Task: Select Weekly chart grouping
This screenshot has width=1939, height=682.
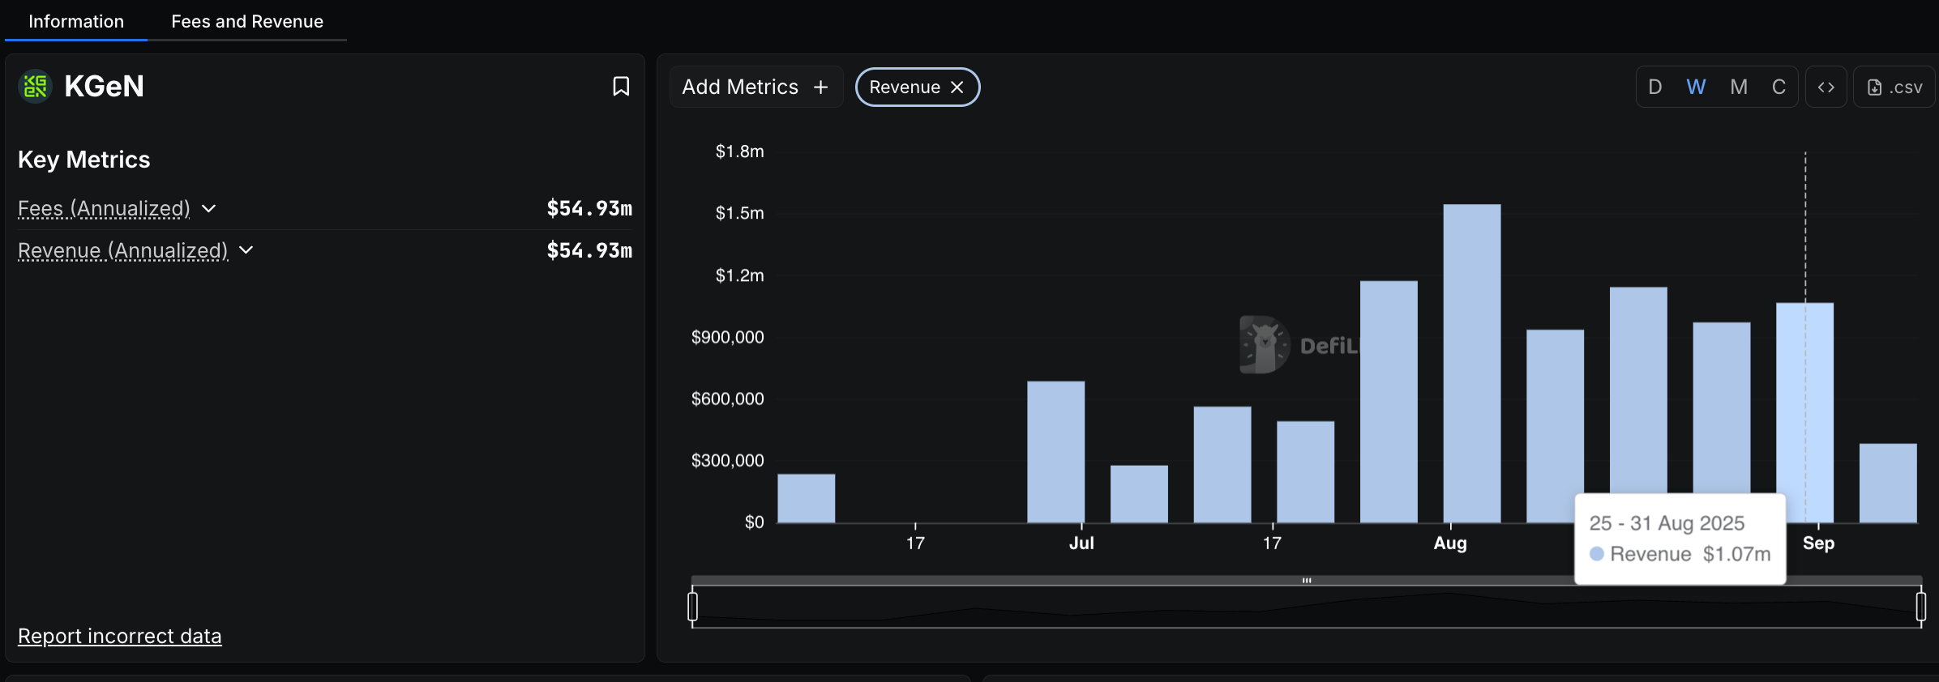Action: pos(1696,87)
